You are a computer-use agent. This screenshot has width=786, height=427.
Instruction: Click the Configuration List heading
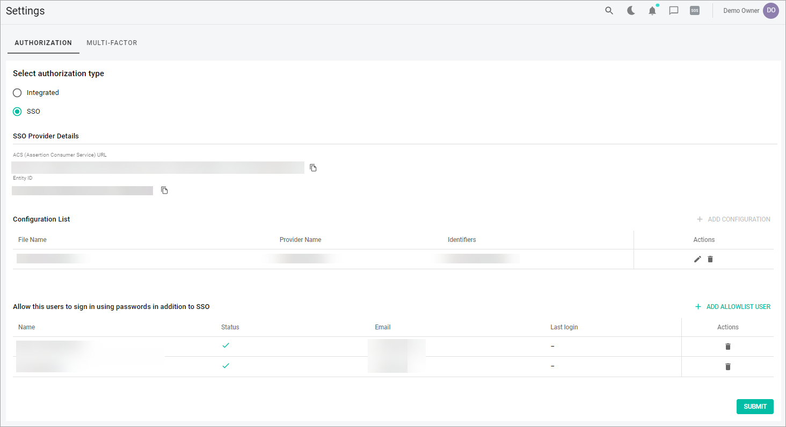point(41,219)
